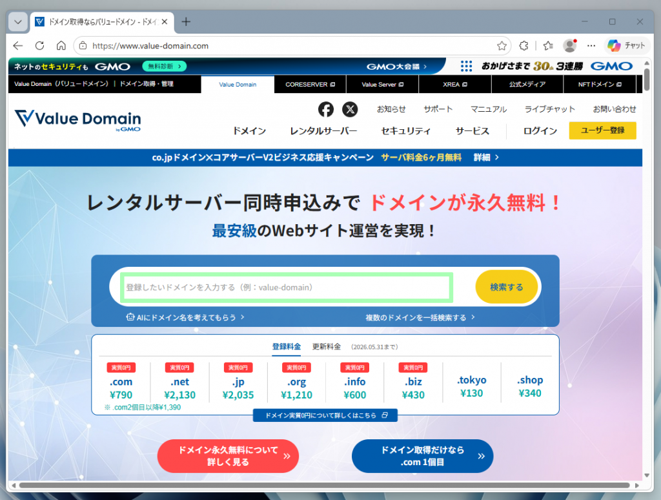Open the ライブチャット link
The width and height of the screenshot is (661, 500).
tap(550, 109)
